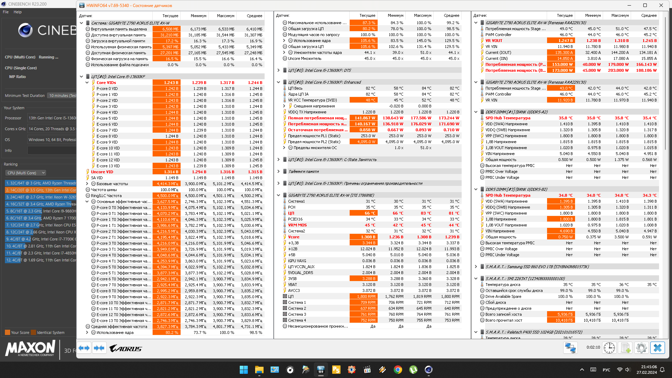Click the logging start sheet icon
The height and width of the screenshot is (378, 672).
625,348
